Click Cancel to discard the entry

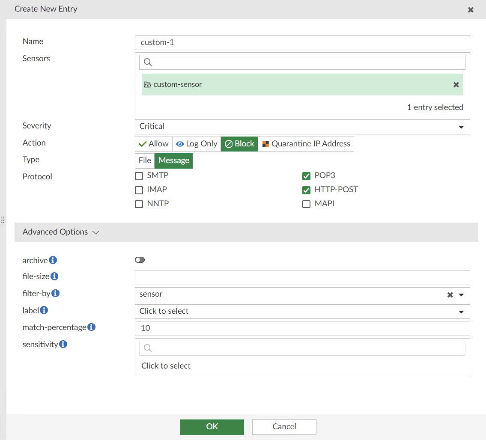click(284, 427)
